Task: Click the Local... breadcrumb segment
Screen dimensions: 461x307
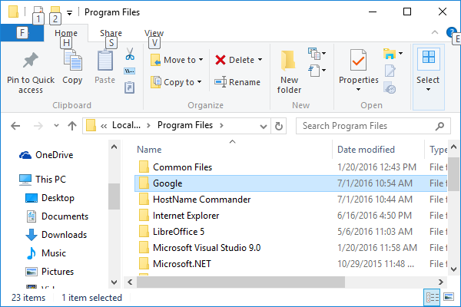Action: pyautogui.click(x=127, y=125)
